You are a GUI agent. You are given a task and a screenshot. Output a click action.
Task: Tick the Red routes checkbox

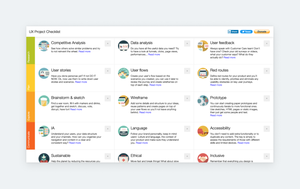(x=267, y=71)
